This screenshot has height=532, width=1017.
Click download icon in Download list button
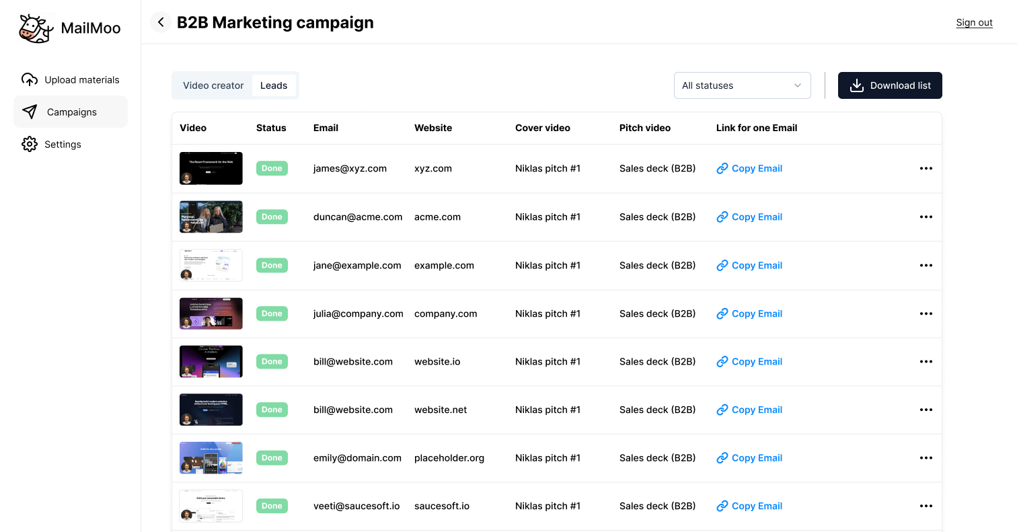click(x=856, y=85)
